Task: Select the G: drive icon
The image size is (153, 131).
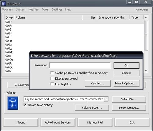Action: [x=7, y=29]
